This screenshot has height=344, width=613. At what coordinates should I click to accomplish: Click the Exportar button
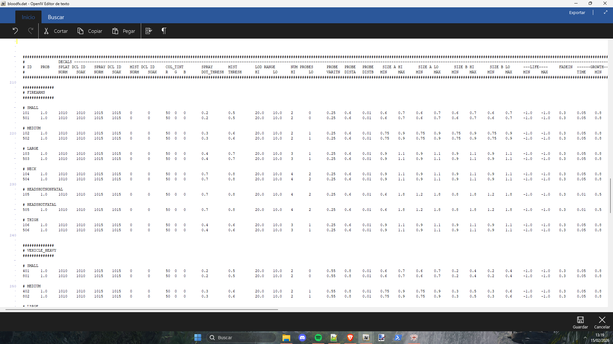click(x=577, y=13)
